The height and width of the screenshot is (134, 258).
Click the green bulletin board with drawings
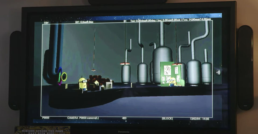coord(170,74)
